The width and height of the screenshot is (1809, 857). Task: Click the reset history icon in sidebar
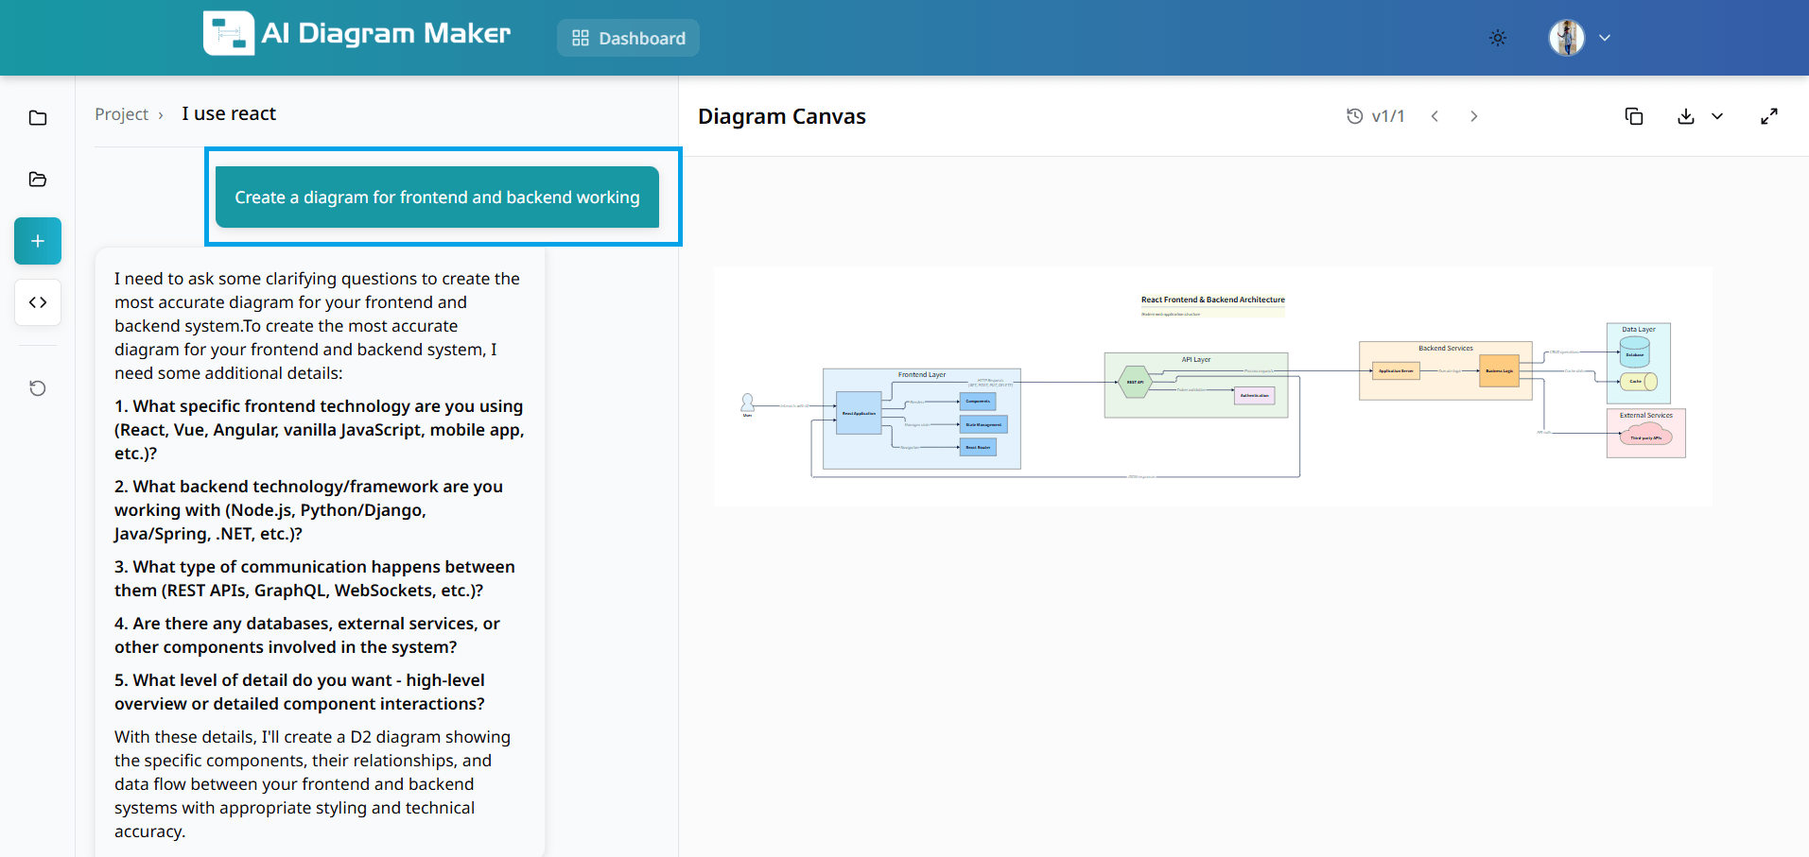37,388
